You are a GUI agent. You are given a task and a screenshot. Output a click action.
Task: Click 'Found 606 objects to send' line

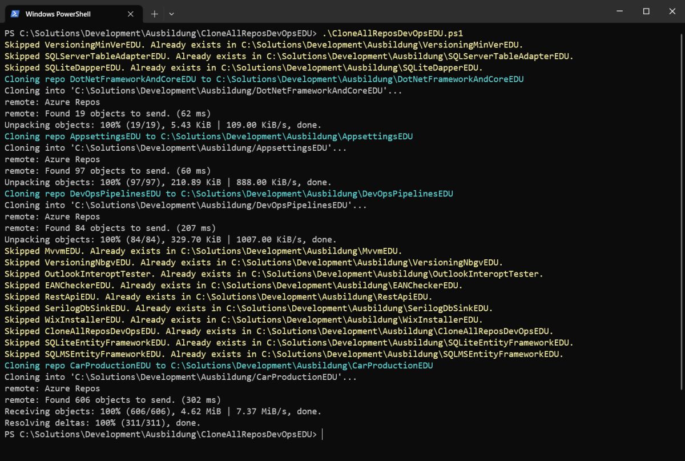pos(112,399)
